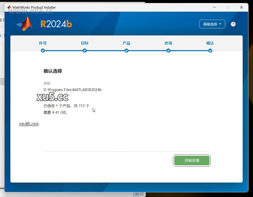Click the MathWorks logo in the title bar
253x197 pixels.
9,7
